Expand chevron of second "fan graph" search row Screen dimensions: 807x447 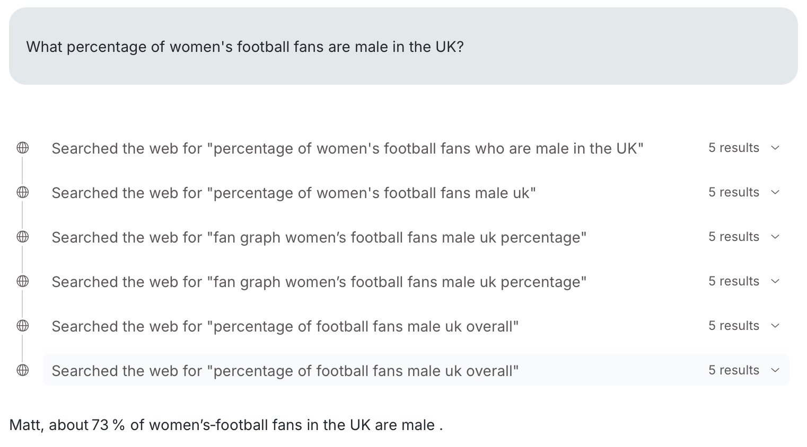pyautogui.click(x=775, y=282)
